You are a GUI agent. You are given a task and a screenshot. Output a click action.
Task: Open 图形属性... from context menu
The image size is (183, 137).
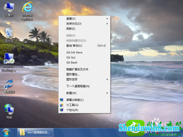(85, 74)
